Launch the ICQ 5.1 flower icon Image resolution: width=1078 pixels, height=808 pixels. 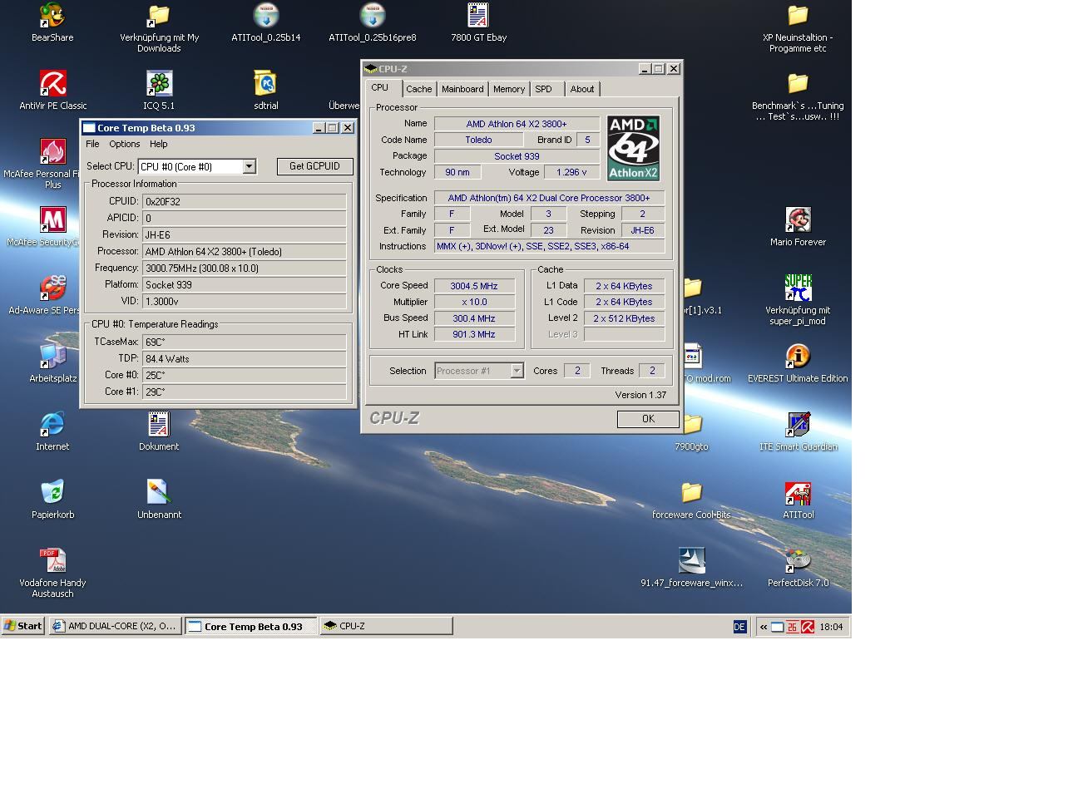click(159, 83)
